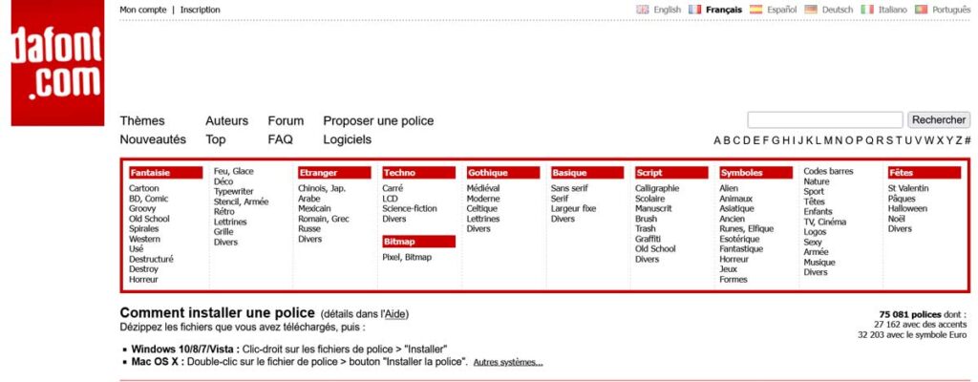This screenshot has height=382, width=978.
Task: Browse fonts under the # symbol
Action: [x=967, y=140]
